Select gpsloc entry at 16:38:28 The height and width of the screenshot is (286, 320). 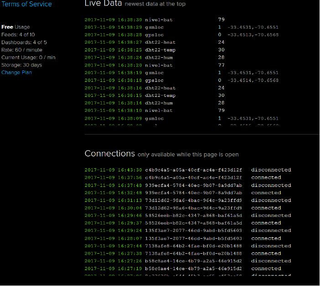(154, 35)
